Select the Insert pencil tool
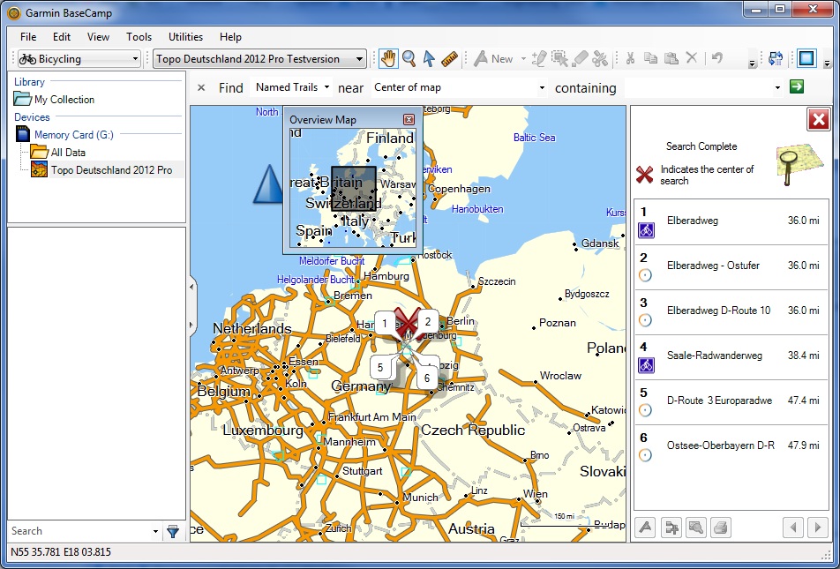 539,58
